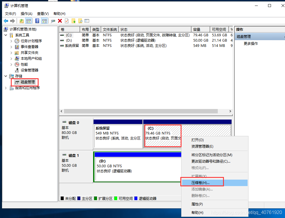This screenshot has height=218, width=285.
Task: Click the checklist Settings toolbar icon
Action: point(87,21)
